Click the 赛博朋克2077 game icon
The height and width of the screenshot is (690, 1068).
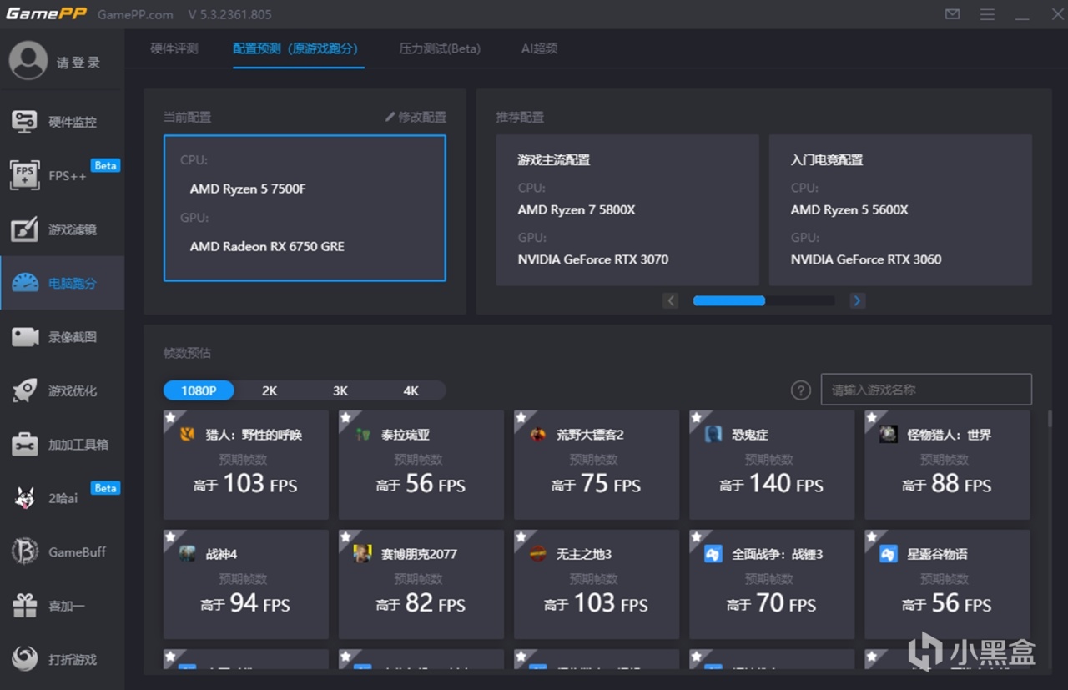[362, 554]
